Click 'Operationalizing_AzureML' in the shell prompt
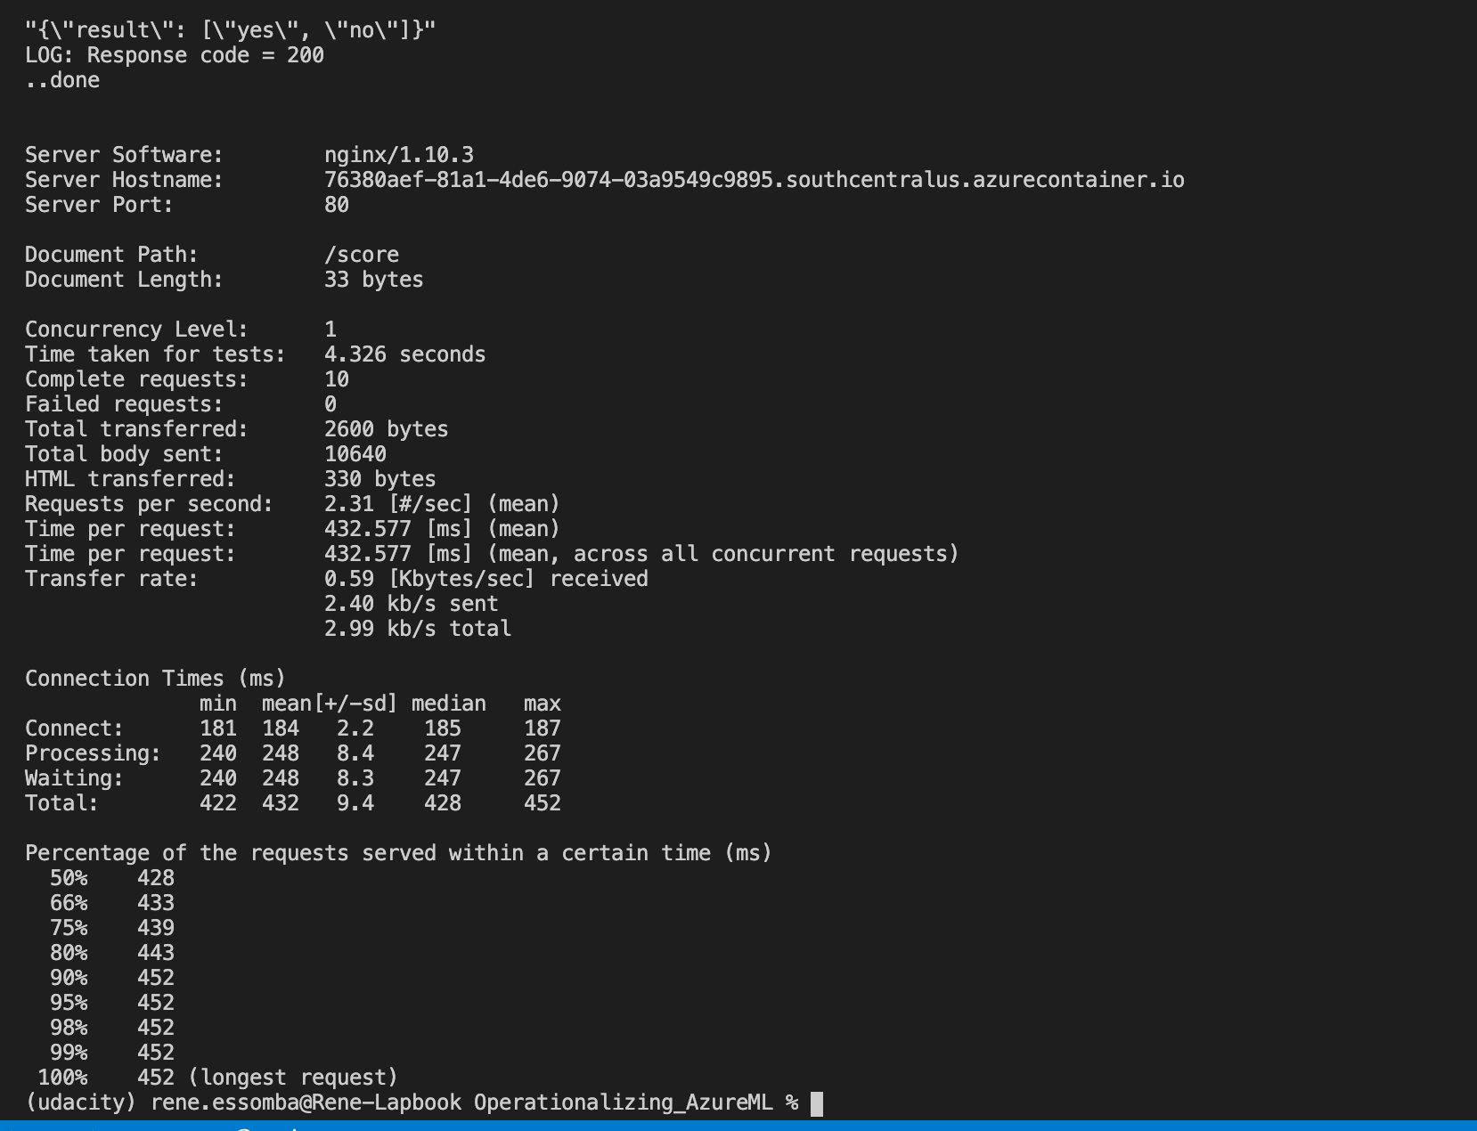This screenshot has width=1477, height=1131. click(624, 1103)
